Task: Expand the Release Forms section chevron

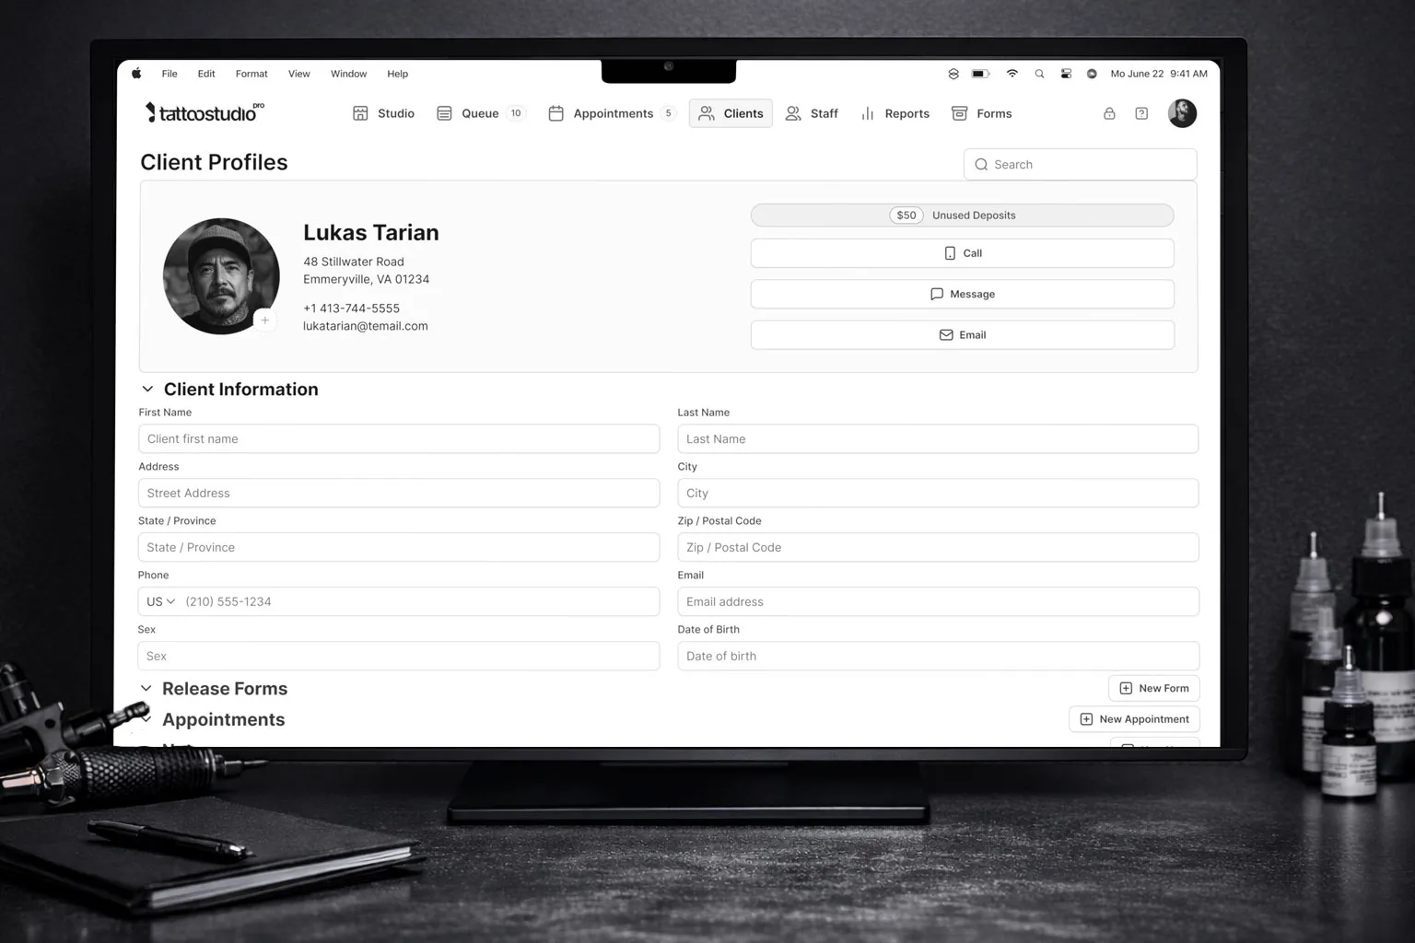Action: pyautogui.click(x=146, y=689)
